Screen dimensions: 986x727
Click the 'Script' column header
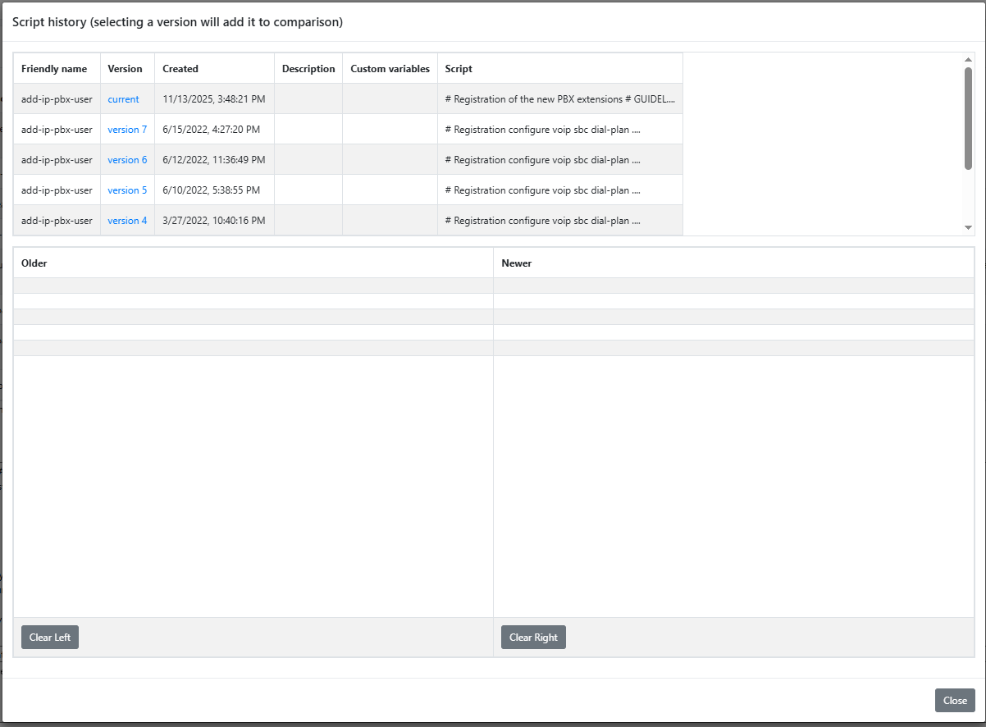(x=459, y=69)
